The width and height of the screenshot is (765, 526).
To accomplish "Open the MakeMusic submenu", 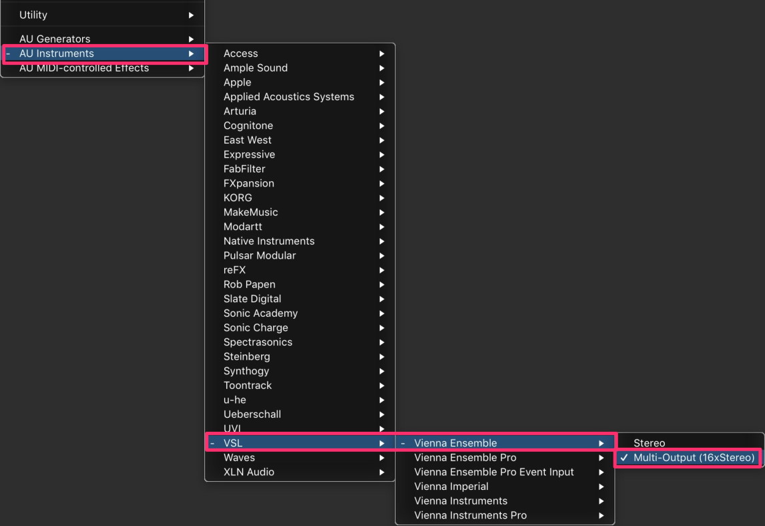I will 300,212.
